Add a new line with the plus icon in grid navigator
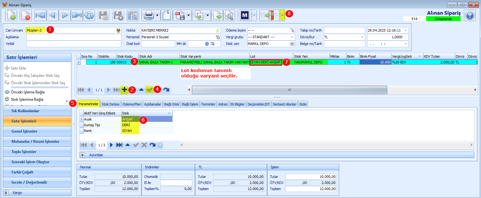This screenshot has width=481, height=198. click(124, 90)
